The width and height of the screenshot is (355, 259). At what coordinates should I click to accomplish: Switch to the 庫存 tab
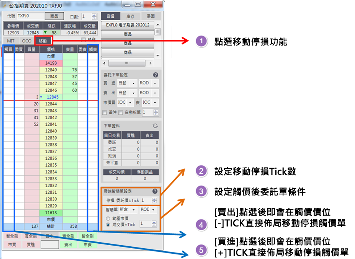point(131,16)
